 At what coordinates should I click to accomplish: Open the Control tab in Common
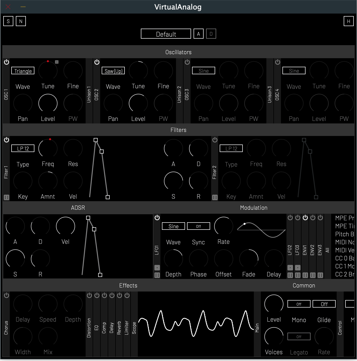340,328
